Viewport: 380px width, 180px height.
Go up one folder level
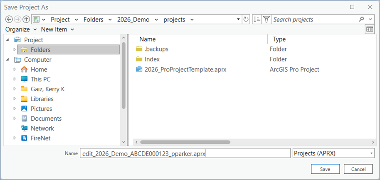click(26, 19)
